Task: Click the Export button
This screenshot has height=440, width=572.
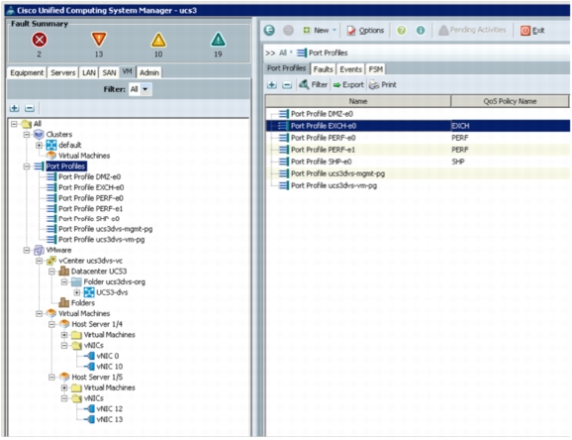Action: (348, 85)
